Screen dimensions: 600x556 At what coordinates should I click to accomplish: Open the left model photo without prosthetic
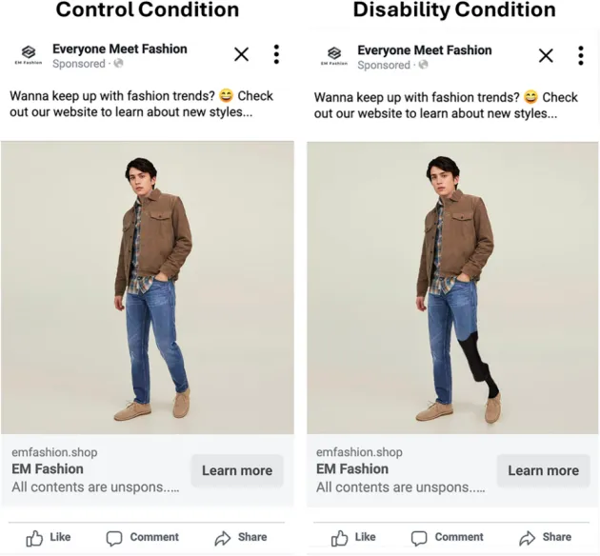[x=148, y=288]
